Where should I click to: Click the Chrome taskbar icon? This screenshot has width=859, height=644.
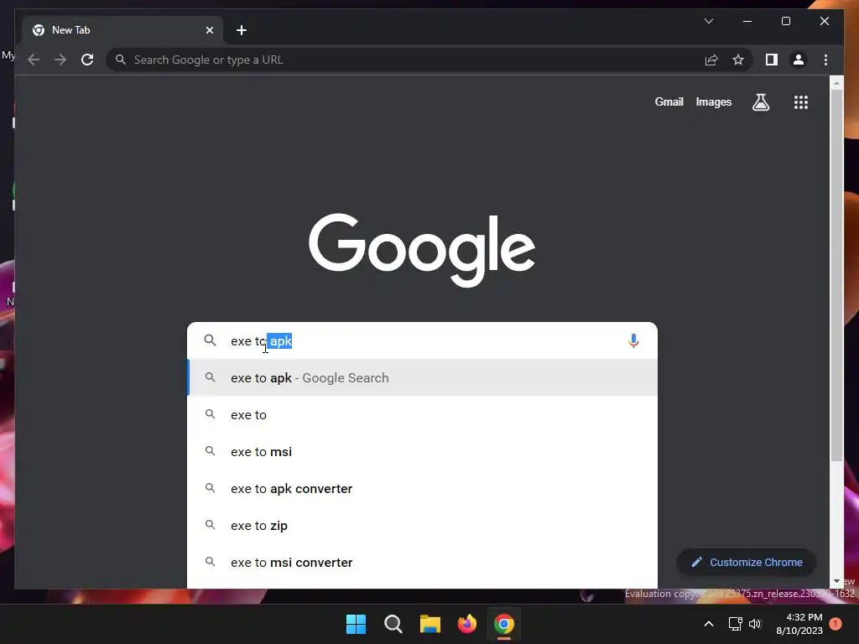(504, 624)
